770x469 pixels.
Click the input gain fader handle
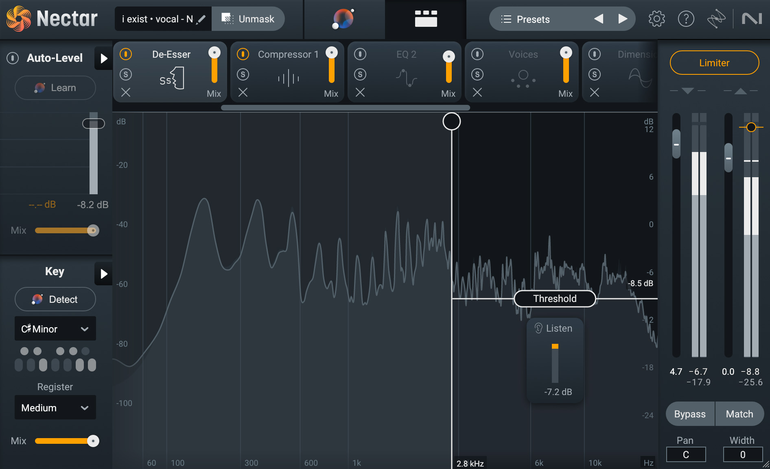click(676, 144)
